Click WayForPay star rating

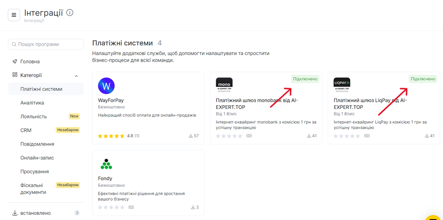tap(111, 136)
